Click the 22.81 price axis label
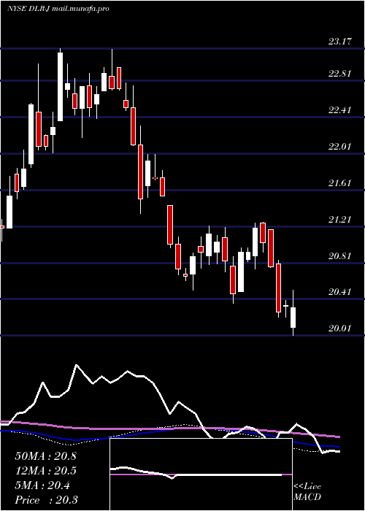365x511 pixels. coord(340,73)
